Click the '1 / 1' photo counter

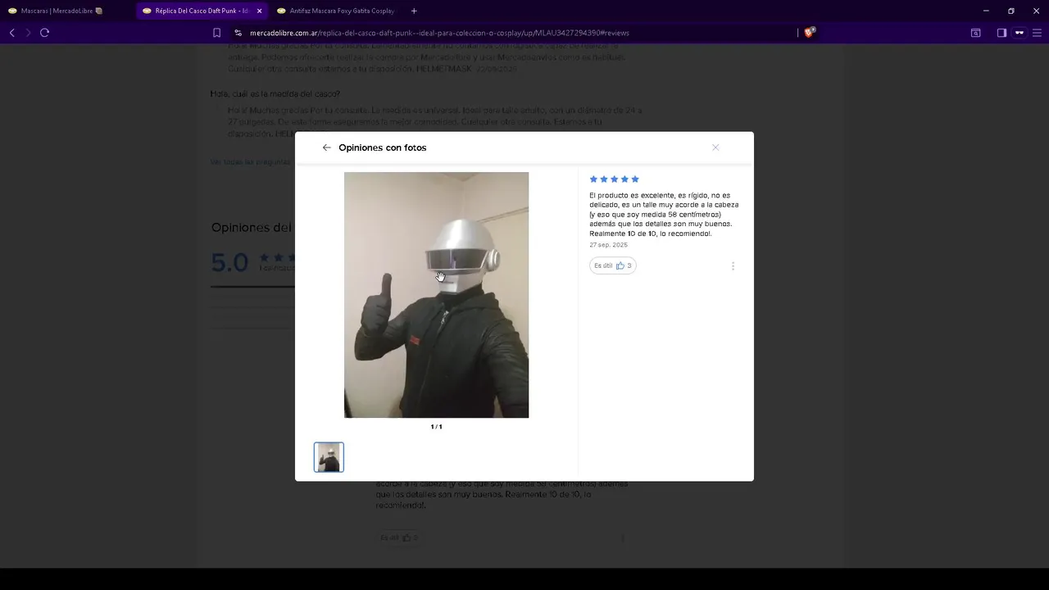(x=436, y=427)
